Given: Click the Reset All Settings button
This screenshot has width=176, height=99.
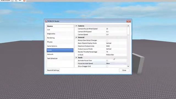Looking at the screenshot, I should (x=53, y=70).
